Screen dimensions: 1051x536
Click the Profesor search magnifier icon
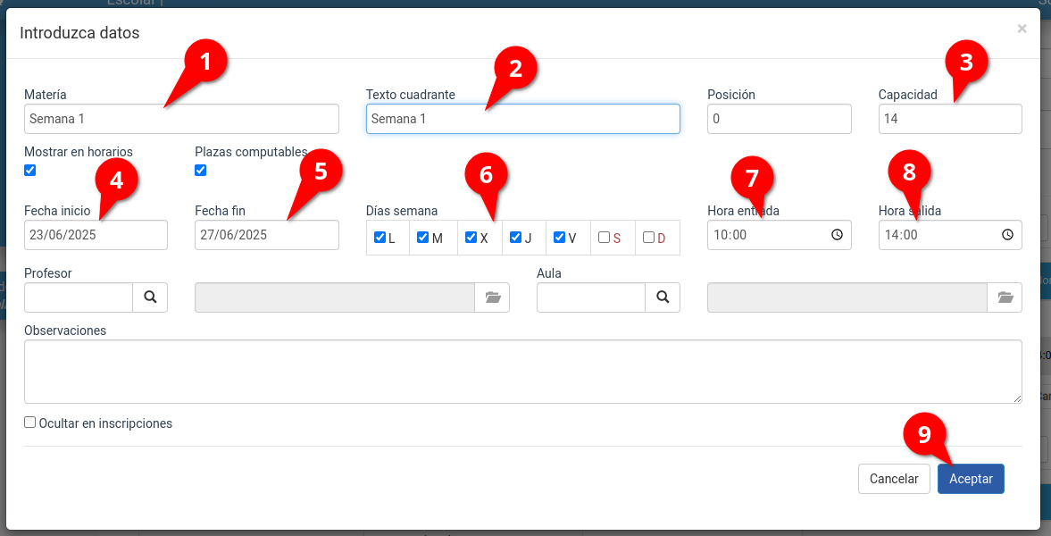click(x=150, y=297)
